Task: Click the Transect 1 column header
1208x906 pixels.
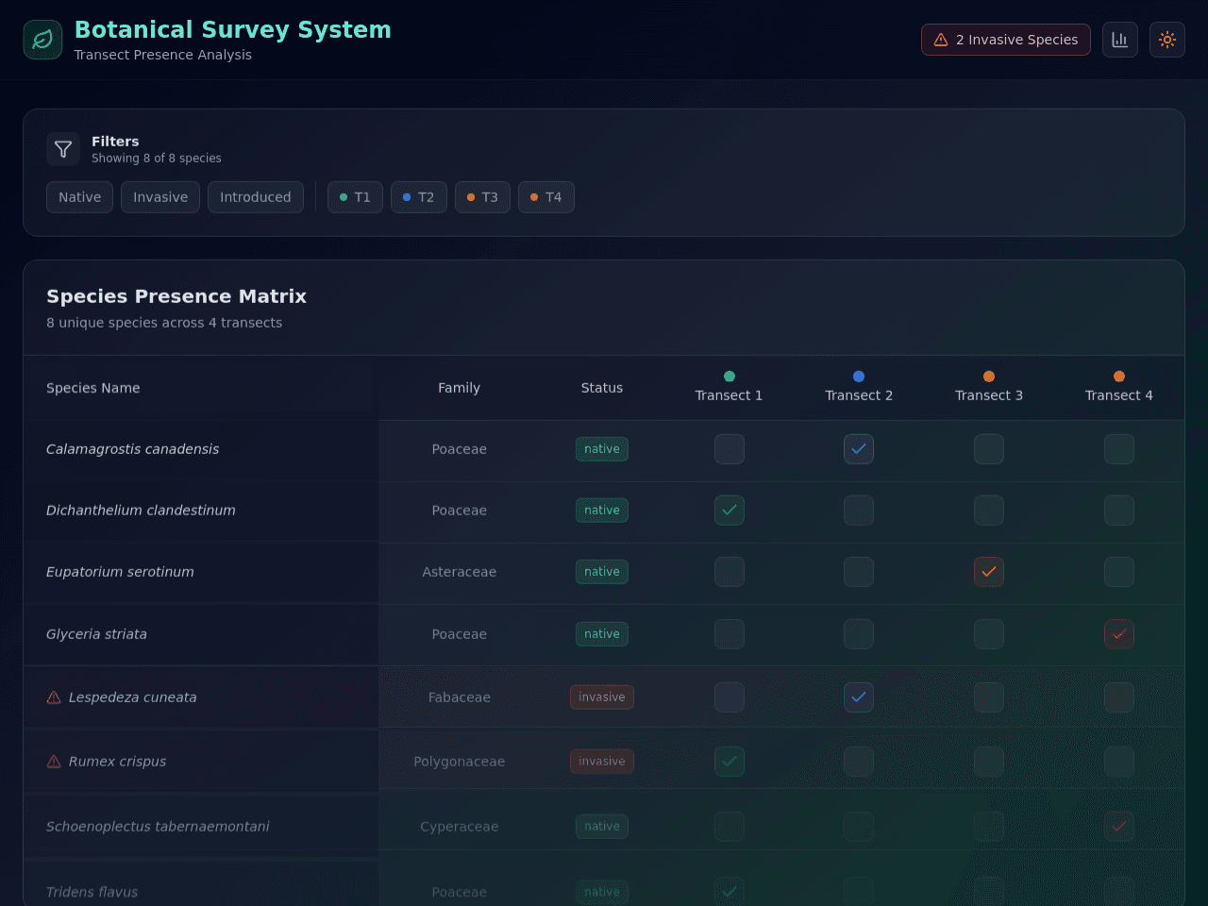Action: tap(730, 387)
